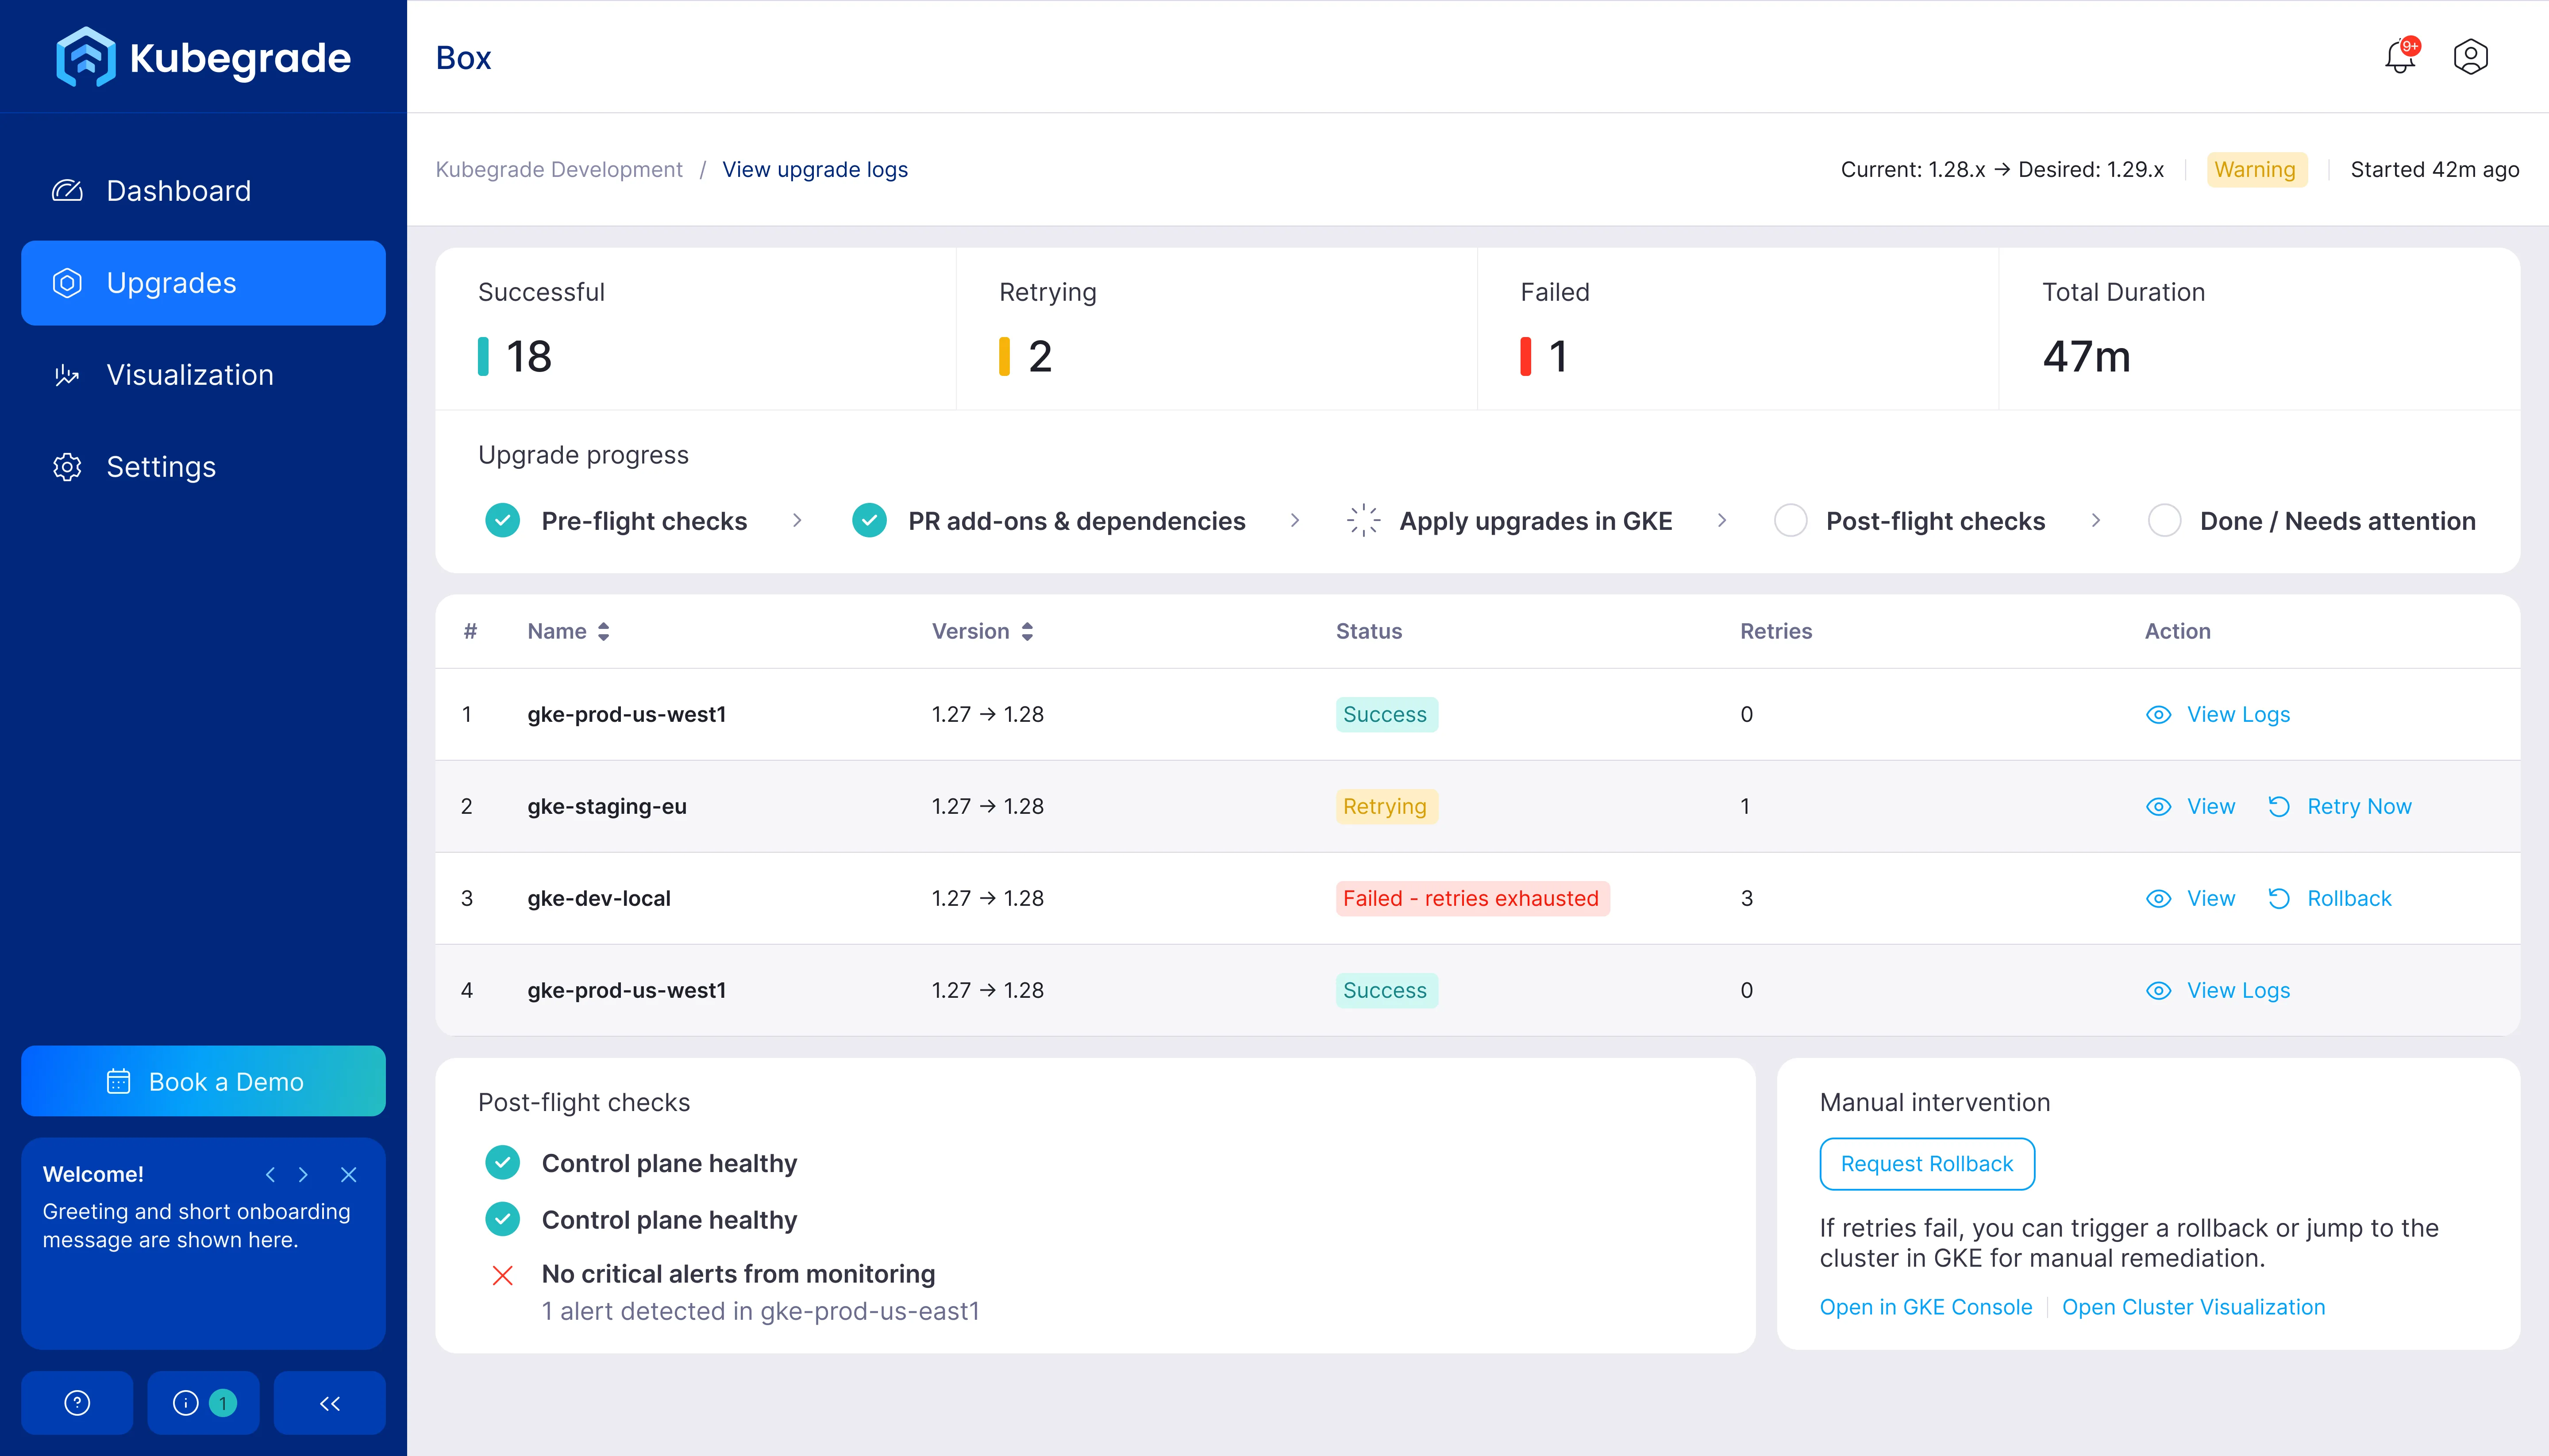
Task: Collapse the sidebar with double chevron
Action: pyautogui.click(x=330, y=1403)
